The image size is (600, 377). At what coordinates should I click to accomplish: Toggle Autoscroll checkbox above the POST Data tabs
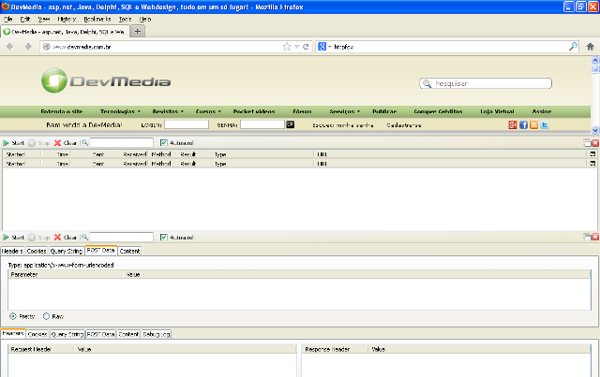(164, 238)
